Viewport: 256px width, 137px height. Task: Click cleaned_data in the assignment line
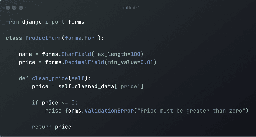point(94,86)
